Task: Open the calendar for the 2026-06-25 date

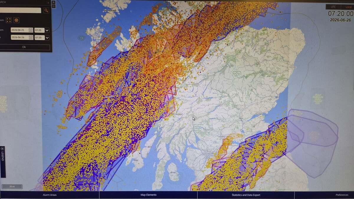Action: pos(31,30)
